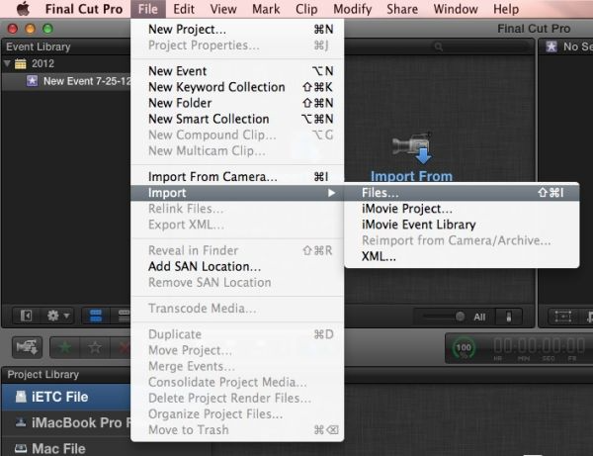
Task: Select iETC File in Project Library
Action: click(x=66, y=397)
